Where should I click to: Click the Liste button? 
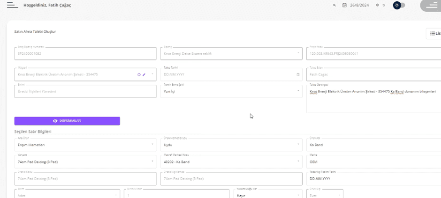pyautogui.click(x=435, y=33)
